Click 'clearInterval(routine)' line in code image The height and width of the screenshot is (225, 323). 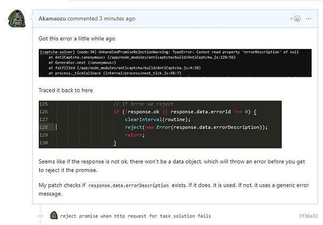[157, 119]
